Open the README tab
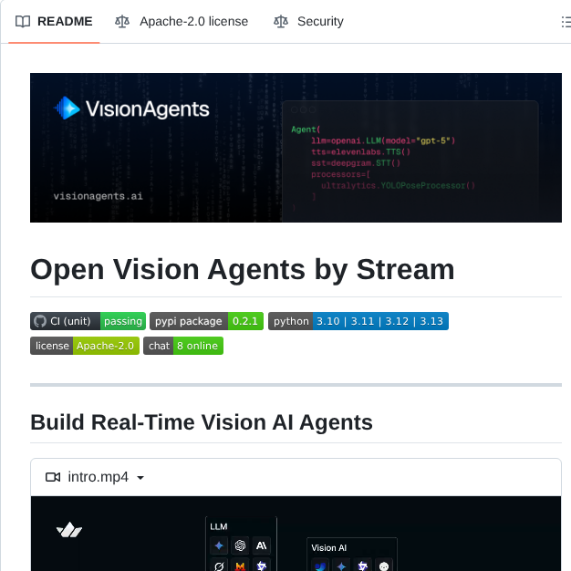The width and height of the screenshot is (571, 571). pos(54,22)
